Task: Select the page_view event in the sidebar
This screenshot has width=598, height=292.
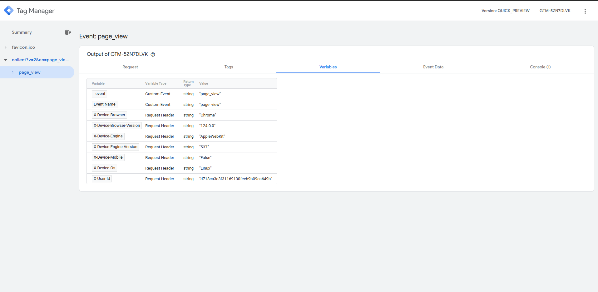Action: click(29, 72)
